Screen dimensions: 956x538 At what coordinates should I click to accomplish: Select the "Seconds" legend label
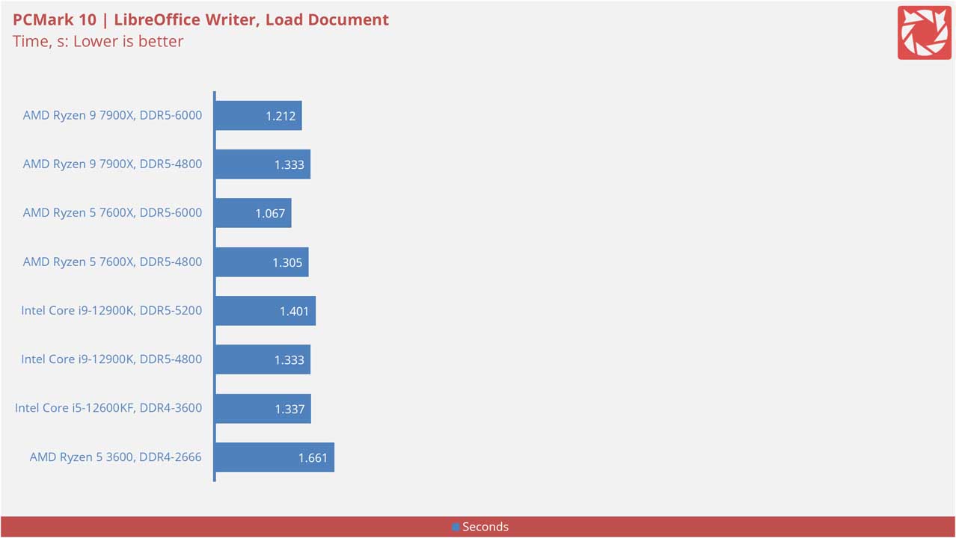[485, 527]
